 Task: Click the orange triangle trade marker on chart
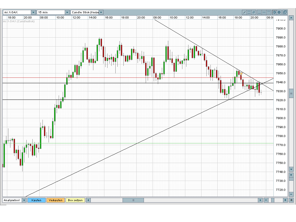(x=241, y=74)
